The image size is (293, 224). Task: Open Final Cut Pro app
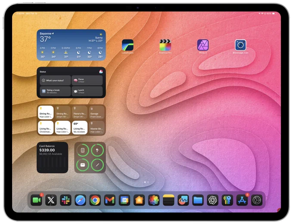[165, 45]
